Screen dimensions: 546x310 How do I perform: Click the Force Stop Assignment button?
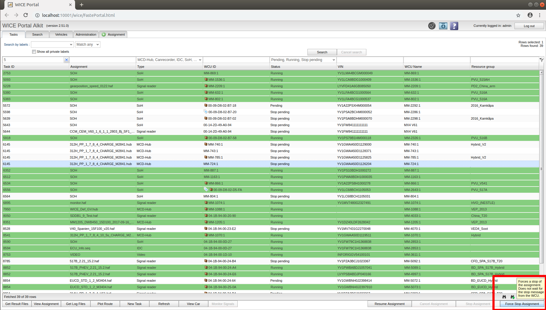(x=522, y=304)
